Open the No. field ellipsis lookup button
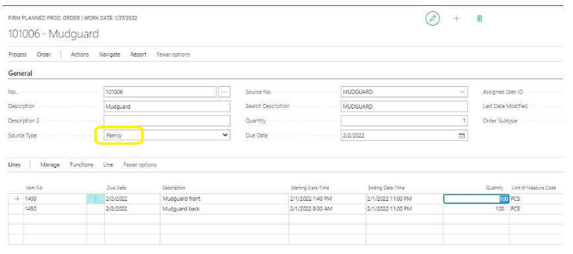 coord(224,92)
